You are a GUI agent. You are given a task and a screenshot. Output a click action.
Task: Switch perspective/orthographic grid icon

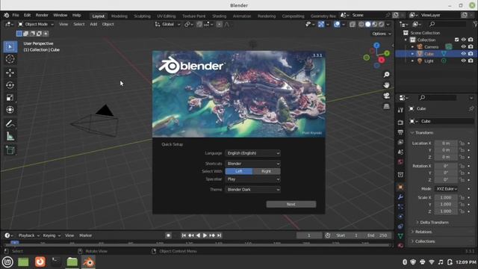pos(387,106)
